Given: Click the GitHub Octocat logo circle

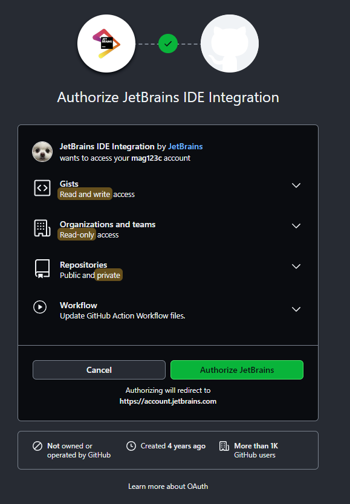Looking at the screenshot, I should 230,44.
